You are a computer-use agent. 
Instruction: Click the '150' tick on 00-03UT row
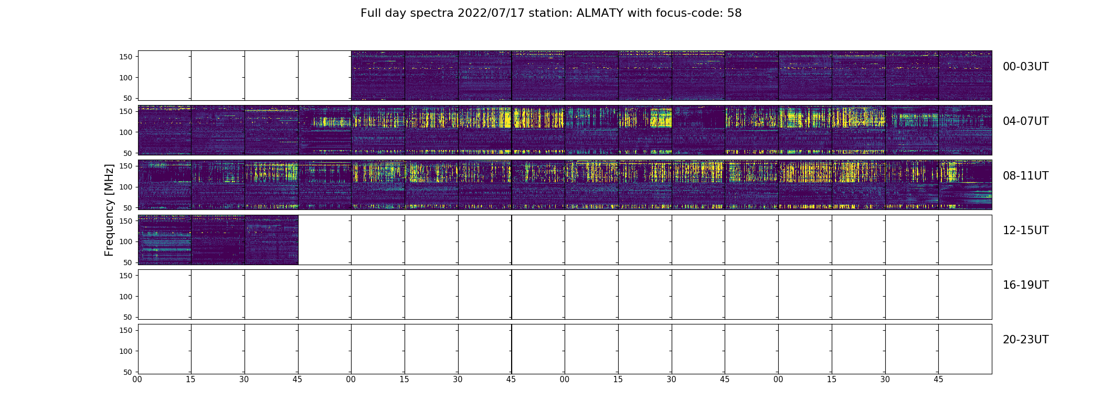click(x=126, y=57)
